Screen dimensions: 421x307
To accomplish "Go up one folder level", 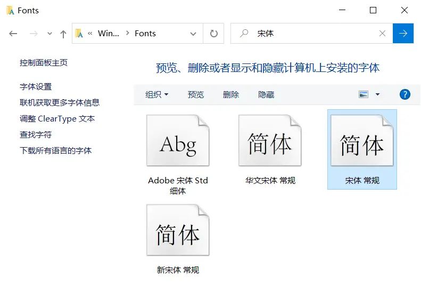I will [x=63, y=34].
